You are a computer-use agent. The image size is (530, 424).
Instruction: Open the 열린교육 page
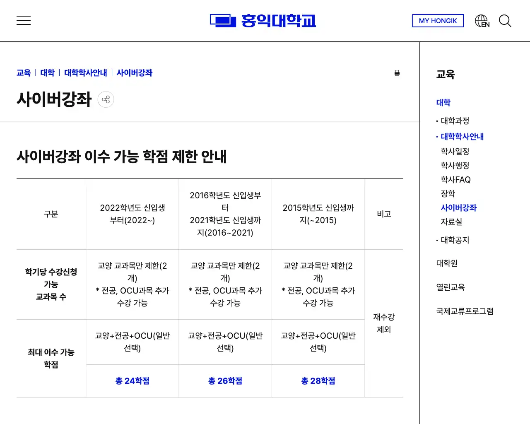click(x=450, y=287)
